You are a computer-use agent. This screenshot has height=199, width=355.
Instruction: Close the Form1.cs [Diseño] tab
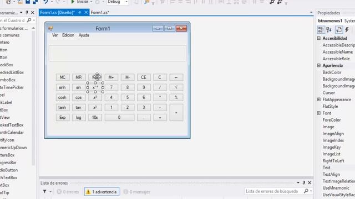tap(86, 13)
